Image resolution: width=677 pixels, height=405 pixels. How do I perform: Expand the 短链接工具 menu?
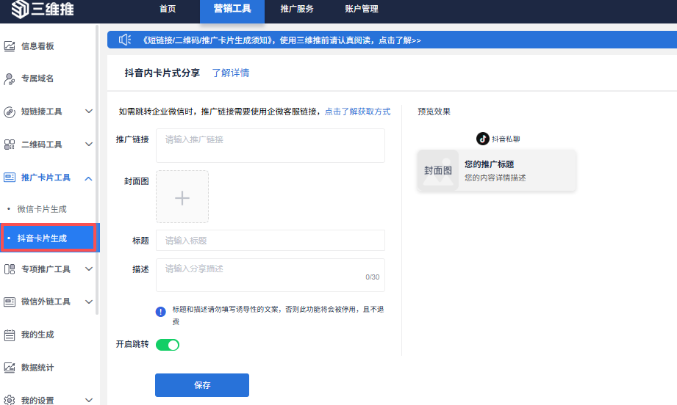coord(89,112)
